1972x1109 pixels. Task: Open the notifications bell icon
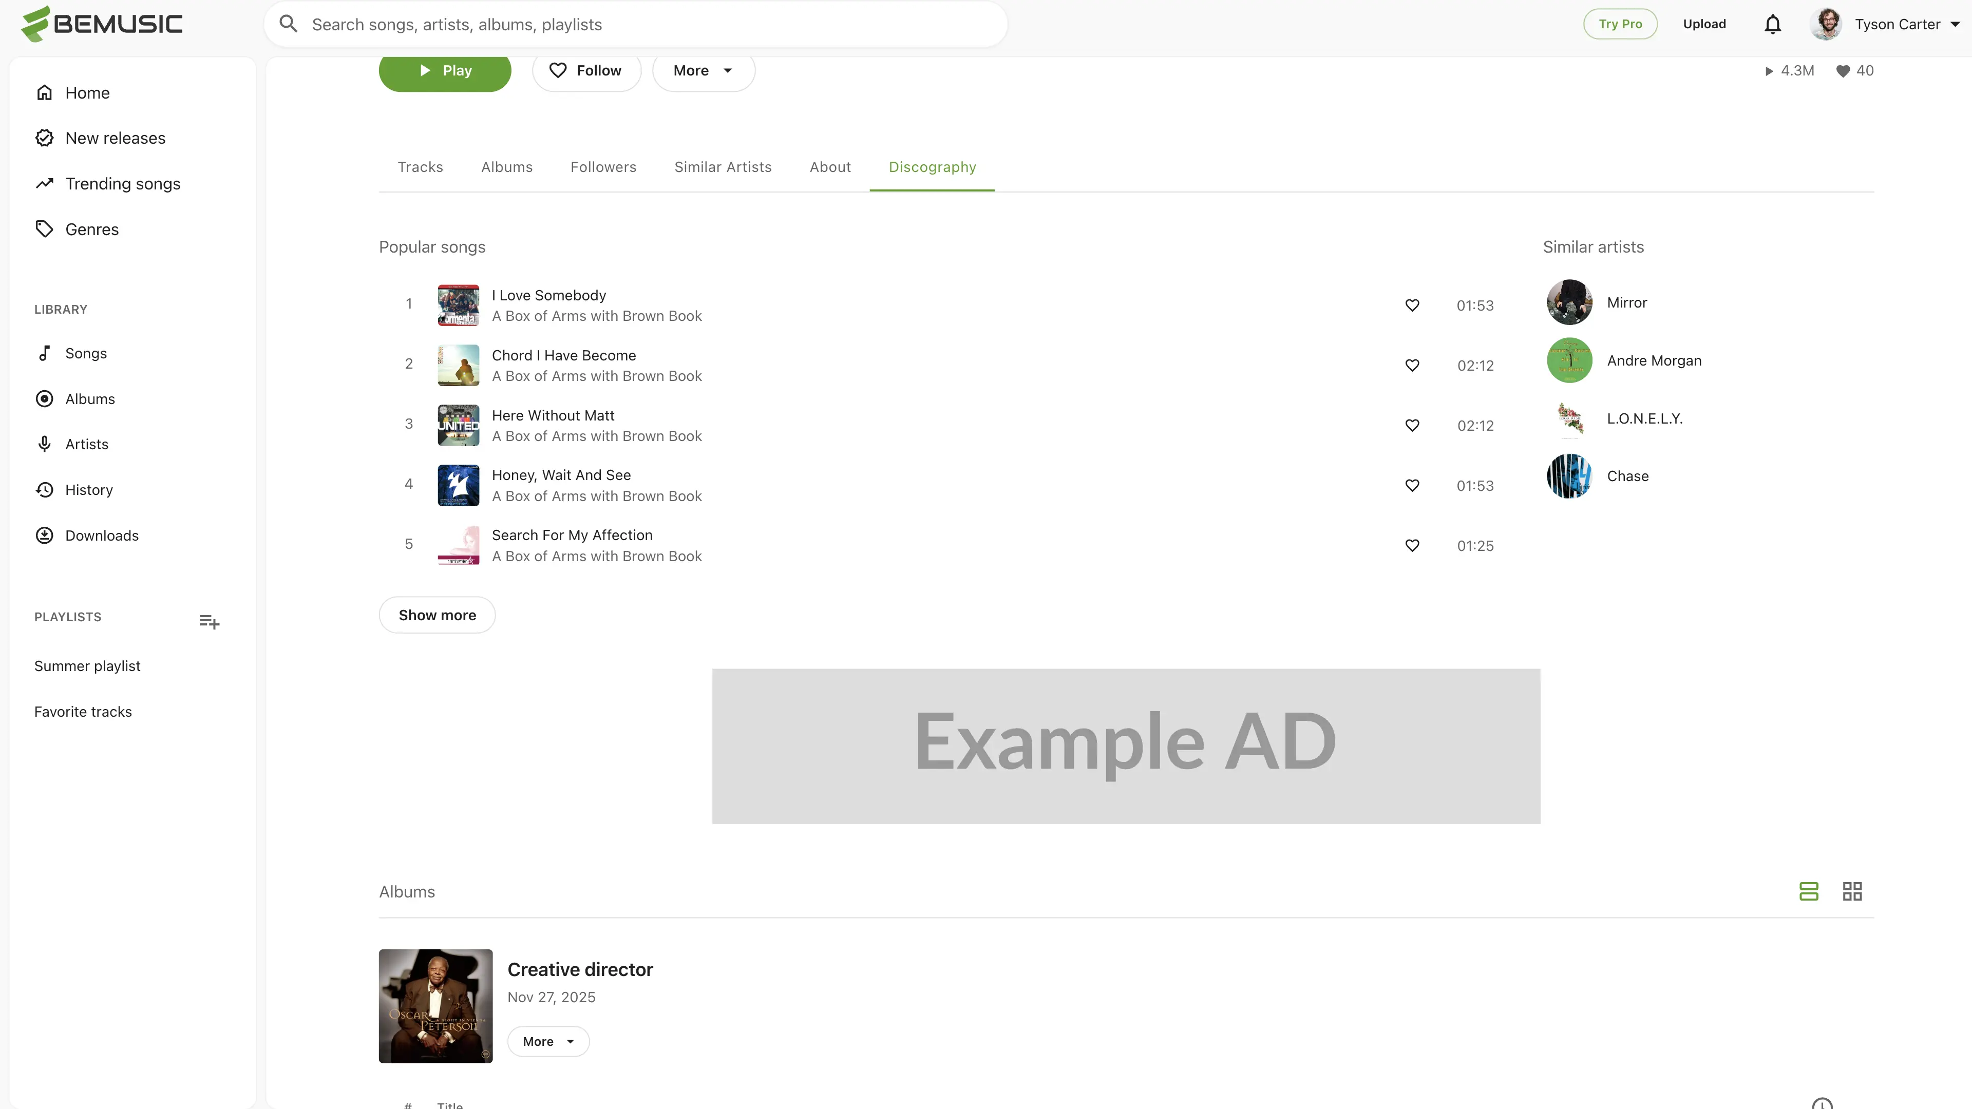pos(1772,25)
